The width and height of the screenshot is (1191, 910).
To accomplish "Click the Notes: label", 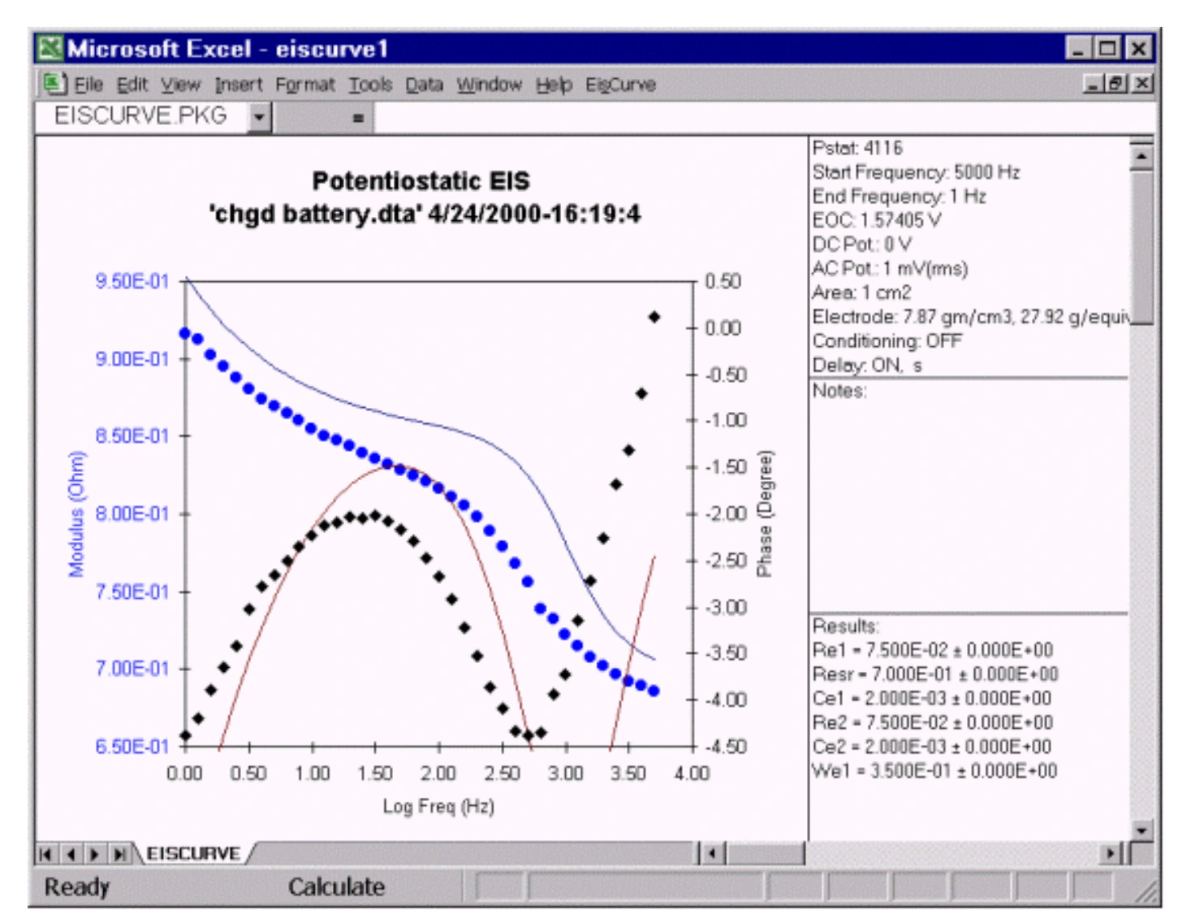I will coord(839,391).
